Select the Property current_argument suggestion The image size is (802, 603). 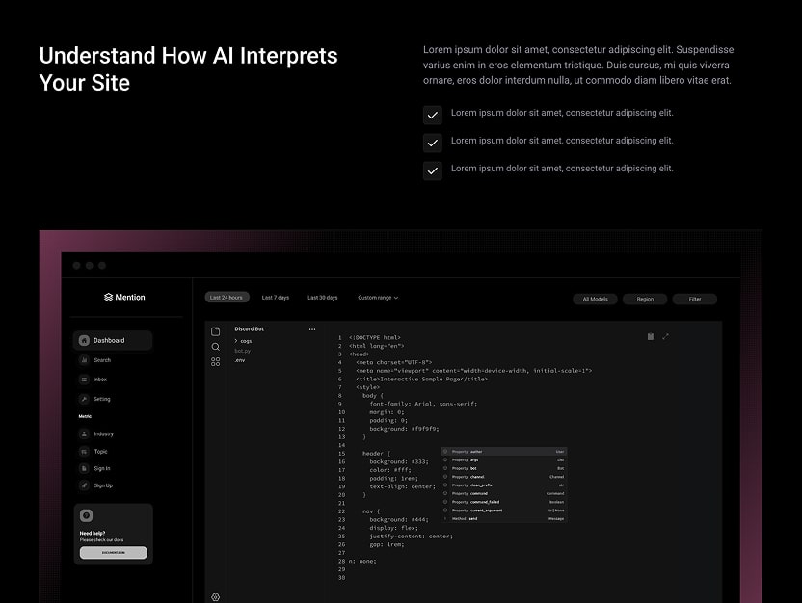(x=504, y=510)
